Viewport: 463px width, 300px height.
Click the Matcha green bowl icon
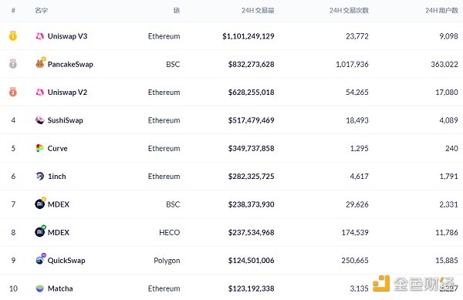click(39, 288)
